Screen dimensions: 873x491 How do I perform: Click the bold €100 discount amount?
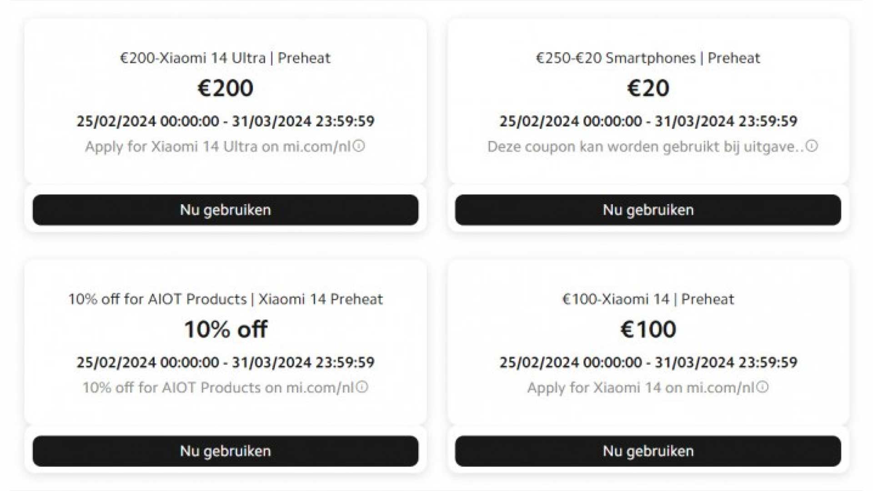(648, 329)
